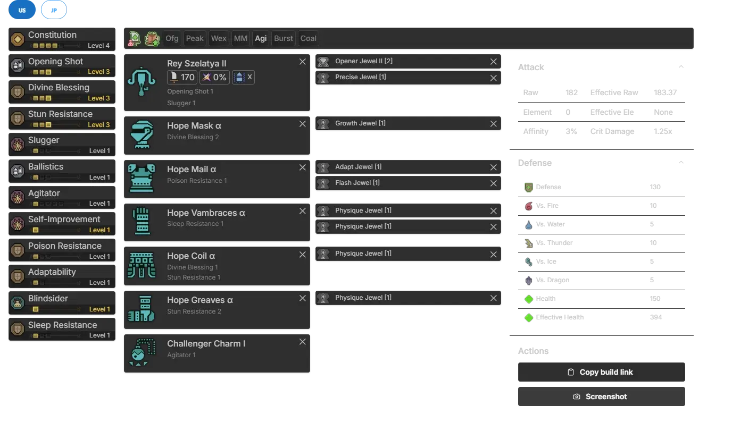Click the Hope Vambraces α gauntlet icon
749x422 pixels.
(x=142, y=222)
